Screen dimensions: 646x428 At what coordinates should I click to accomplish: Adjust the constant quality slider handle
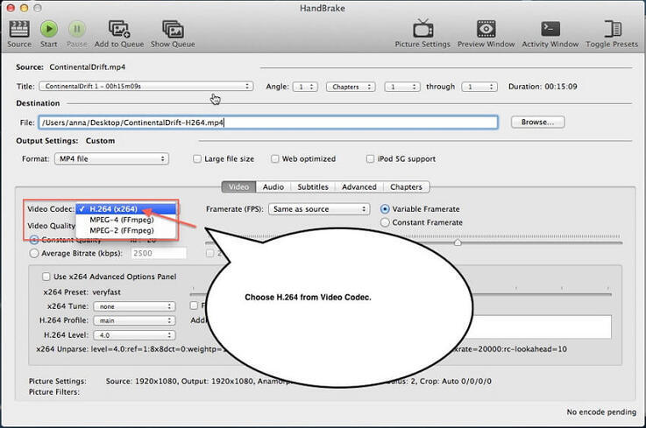coord(458,242)
